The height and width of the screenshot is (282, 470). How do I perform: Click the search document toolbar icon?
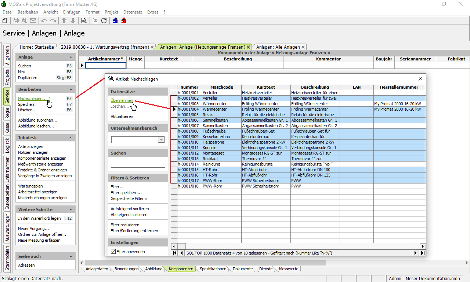tap(84, 21)
